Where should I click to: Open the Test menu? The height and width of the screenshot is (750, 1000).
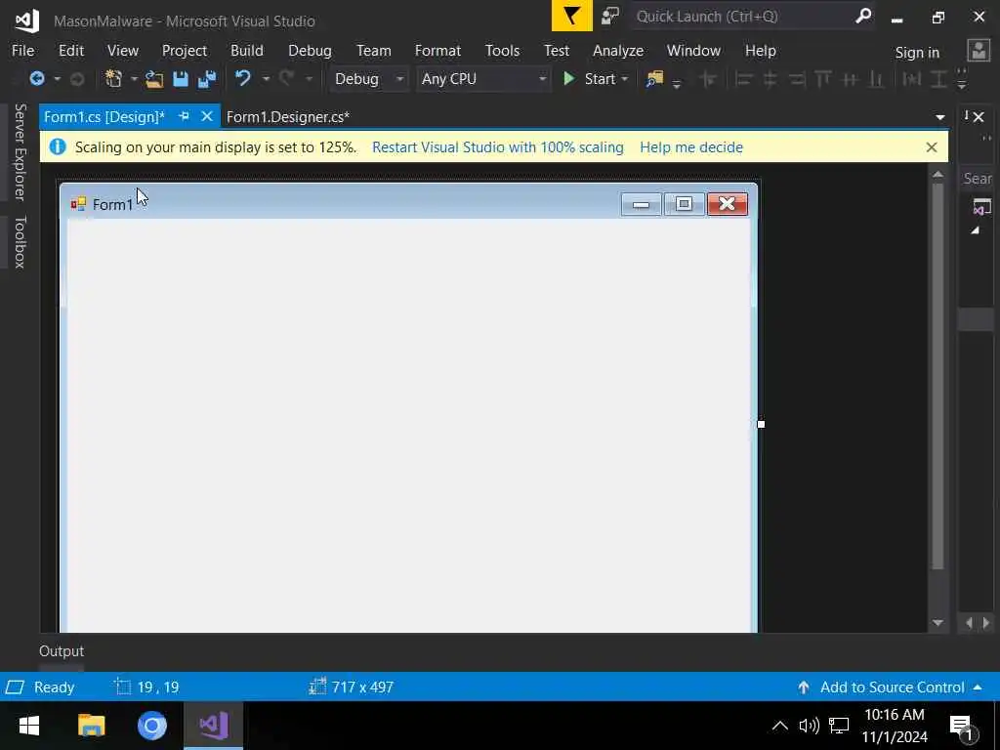[x=556, y=51]
